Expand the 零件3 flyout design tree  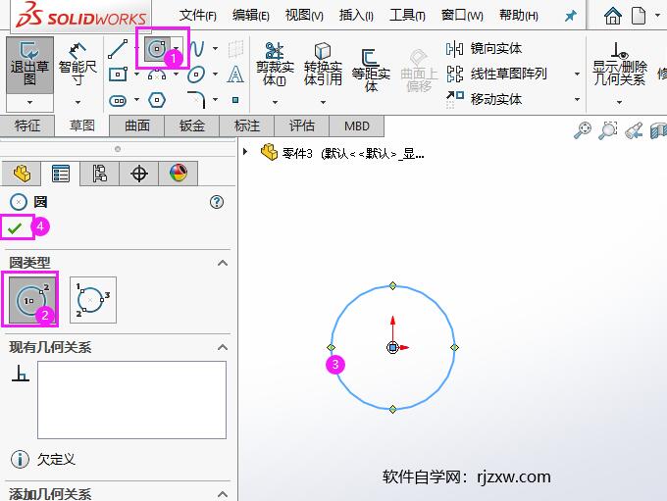pos(245,151)
